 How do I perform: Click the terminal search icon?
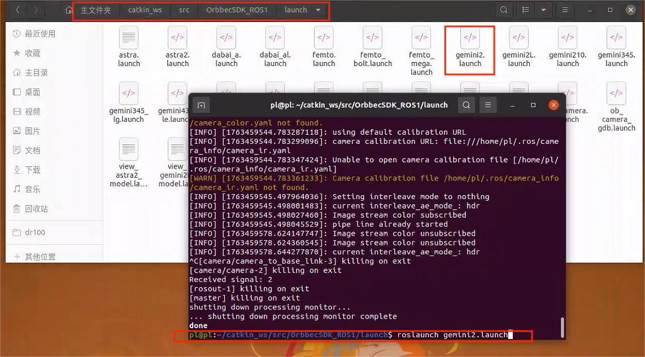coord(466,105)
